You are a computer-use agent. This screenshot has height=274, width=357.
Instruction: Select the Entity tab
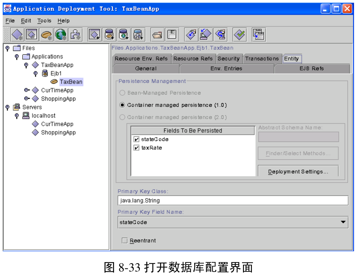[x=291, y=59]
